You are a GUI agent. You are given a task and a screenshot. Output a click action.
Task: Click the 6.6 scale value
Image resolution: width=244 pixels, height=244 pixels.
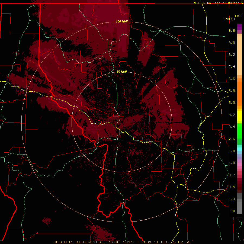(232, 79)
